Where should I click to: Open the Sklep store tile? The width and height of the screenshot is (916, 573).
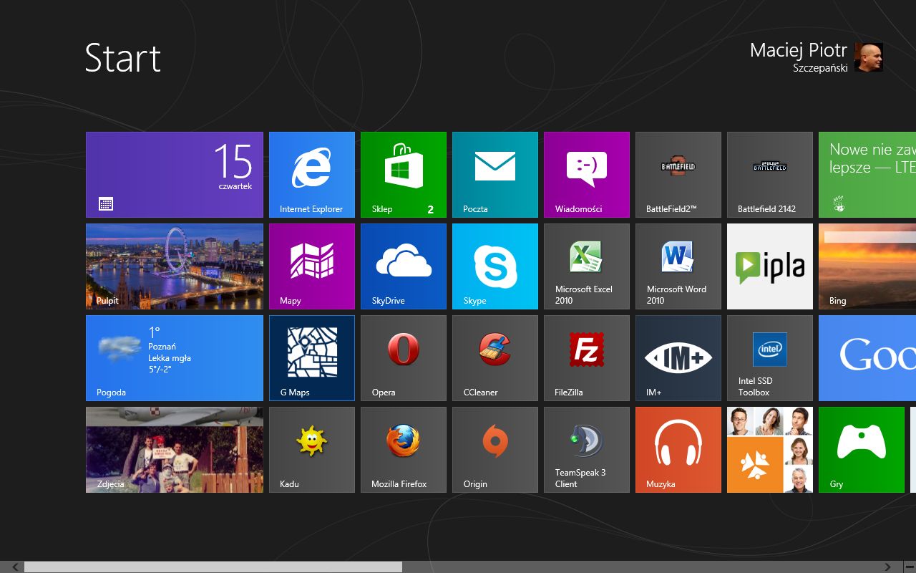404,175
